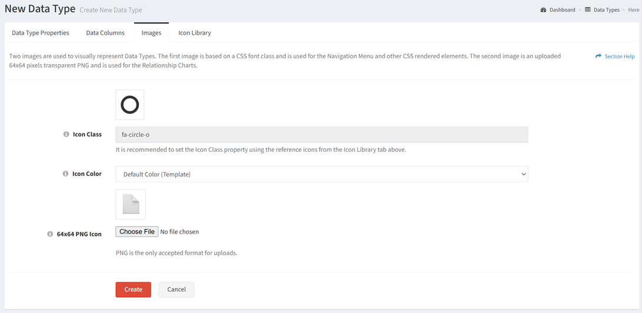Click the blank file thumbnail placeholder

pos(131,204)
